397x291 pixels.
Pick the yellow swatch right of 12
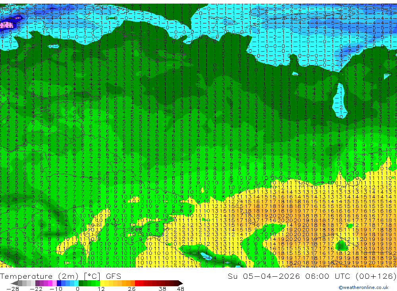(102, 283)
